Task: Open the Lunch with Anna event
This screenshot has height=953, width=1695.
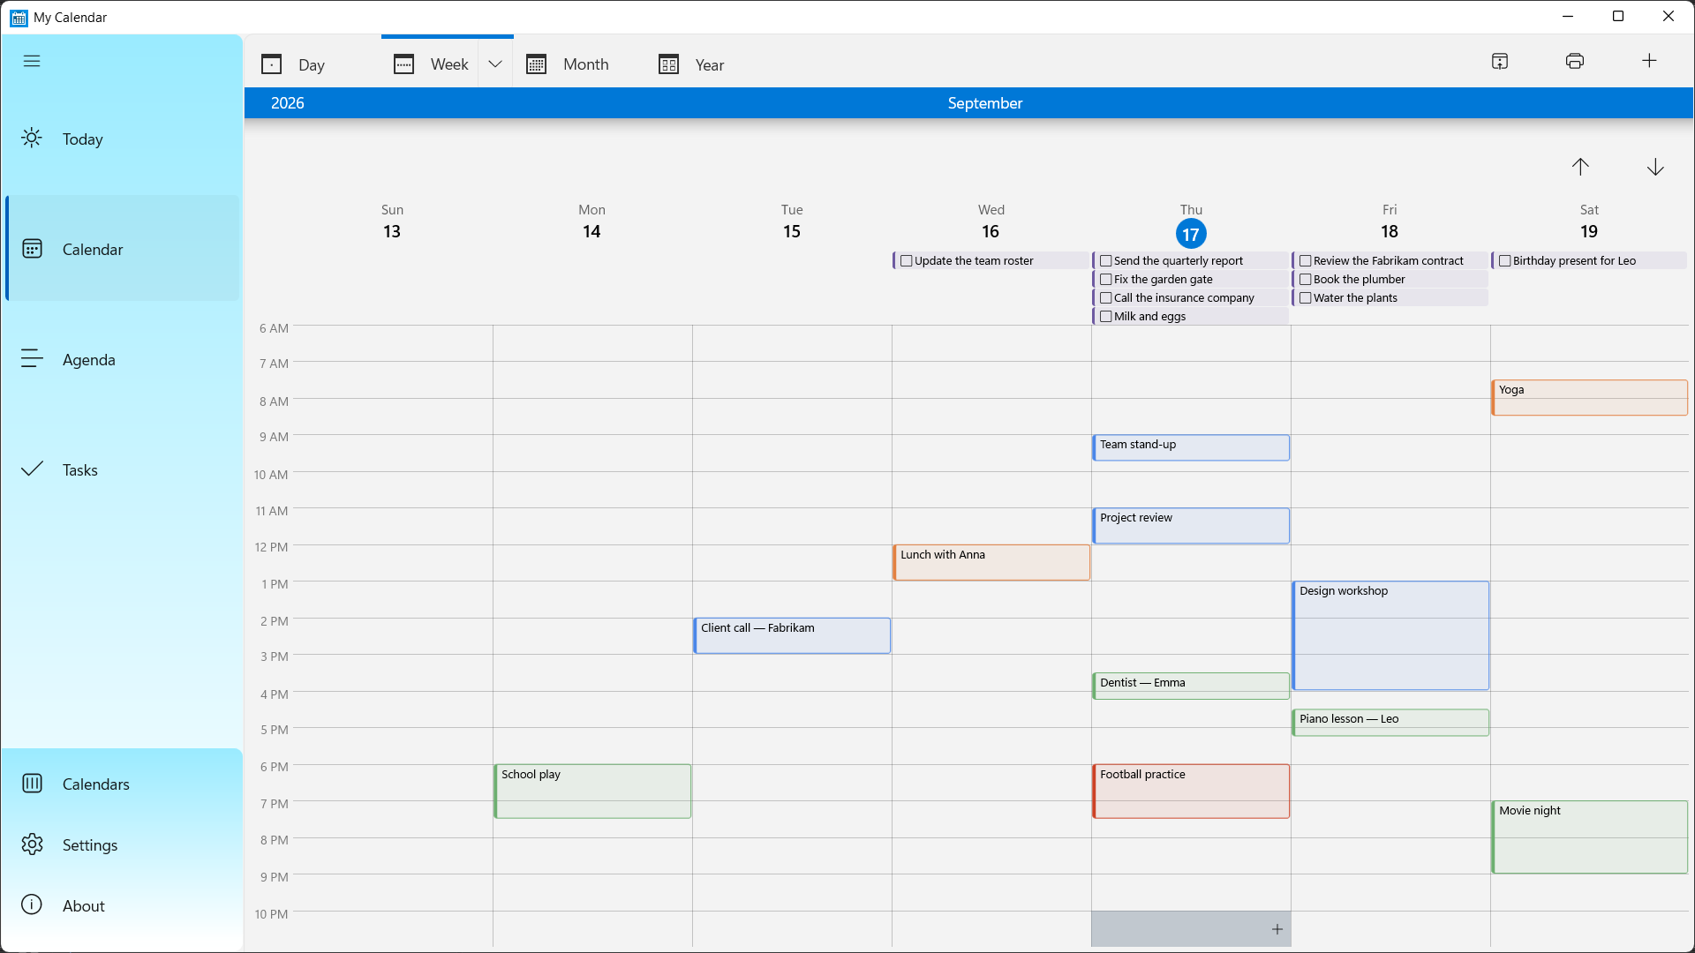Action: click(991, 562)
